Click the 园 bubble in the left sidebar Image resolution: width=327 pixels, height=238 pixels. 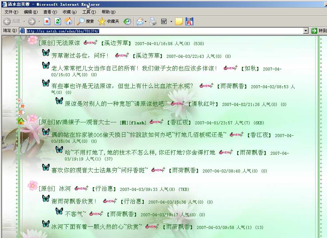click(x=21, y=112)
